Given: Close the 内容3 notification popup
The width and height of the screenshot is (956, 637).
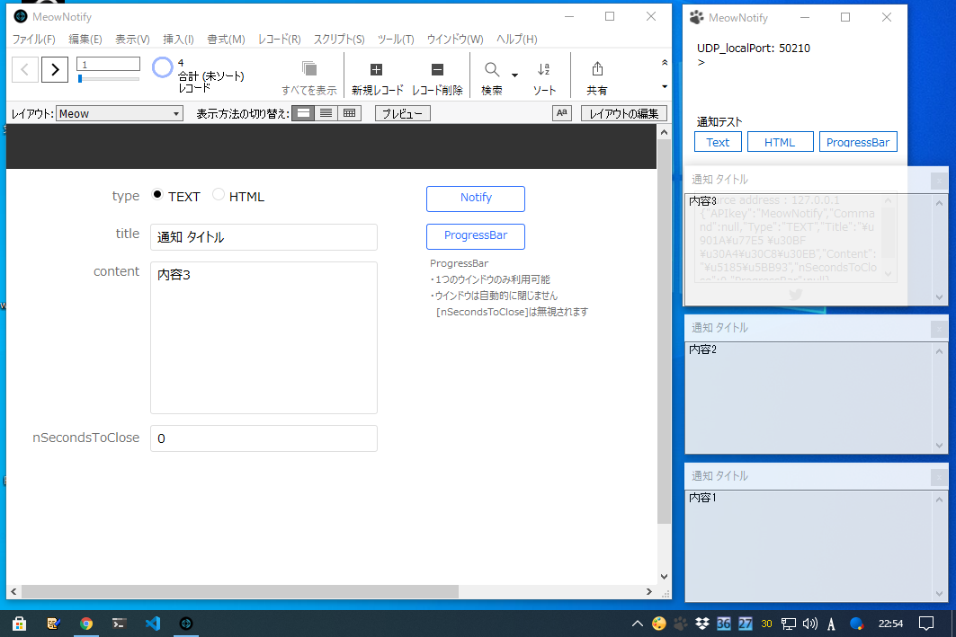Looking at the screenshot, I should [x=939, y=181].
